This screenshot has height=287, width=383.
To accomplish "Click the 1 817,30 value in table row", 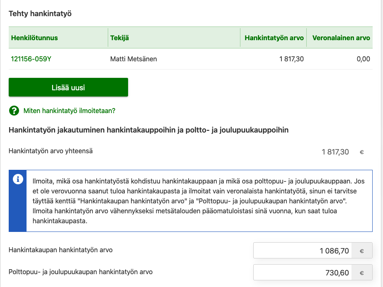I will pyautogui.click(x=291, y=59).
